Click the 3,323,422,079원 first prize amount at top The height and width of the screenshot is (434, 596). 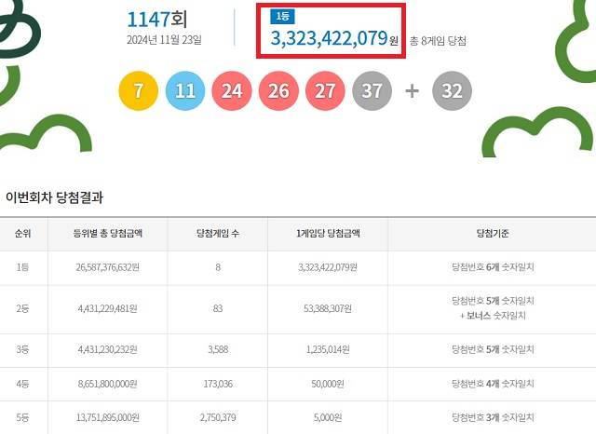pyautogui.click(x=334, y=38)
